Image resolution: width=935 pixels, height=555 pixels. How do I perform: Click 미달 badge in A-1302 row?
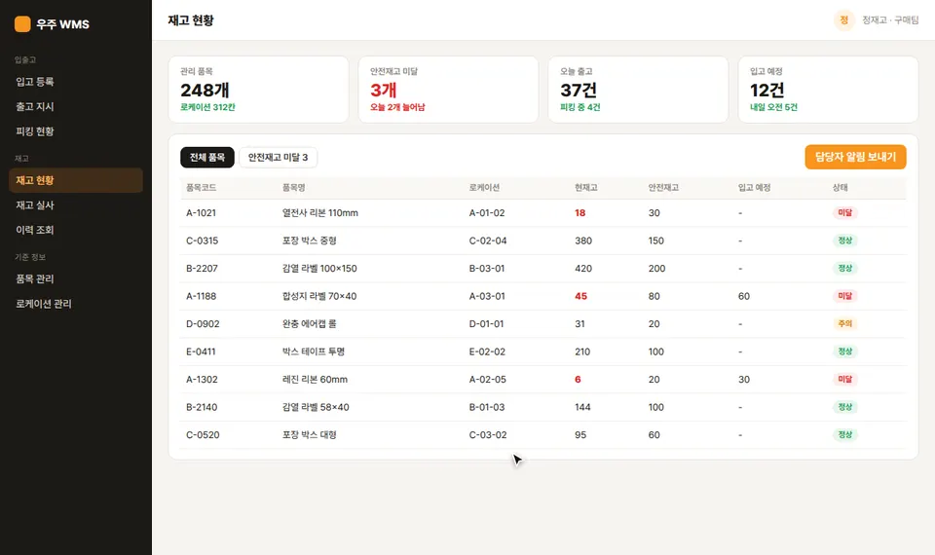click(x=845, y=379)
